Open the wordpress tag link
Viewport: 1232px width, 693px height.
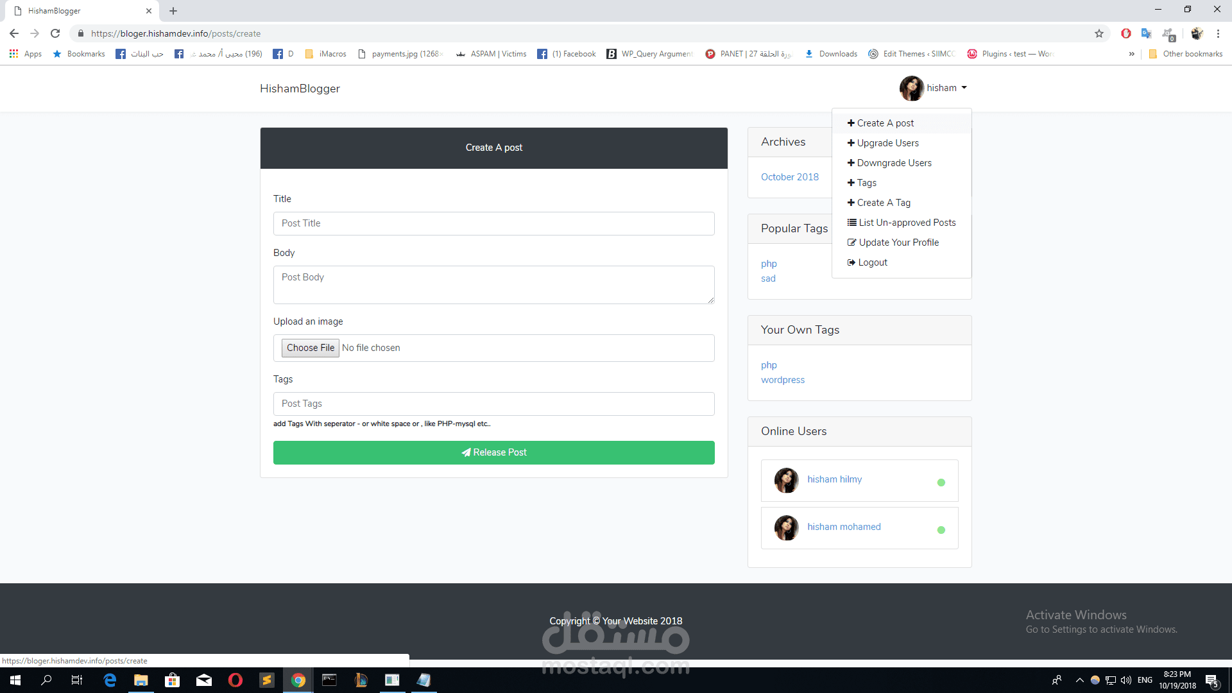[x=782, y=380]
